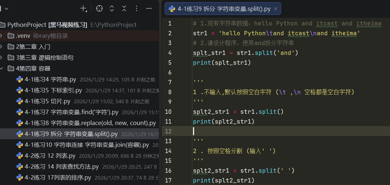Screen dimensions: 390x185
Task: Click print(splt2_str1) on line 17
Action: pyautogui.click(x=224, y=180)
